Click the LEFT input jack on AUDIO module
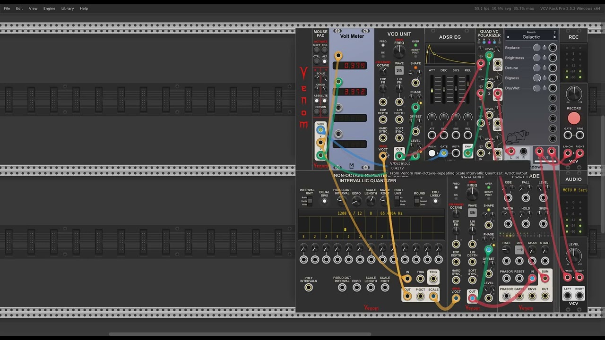Screen dimensions: 605x340 pyautogui.click(x=568, y=296)
